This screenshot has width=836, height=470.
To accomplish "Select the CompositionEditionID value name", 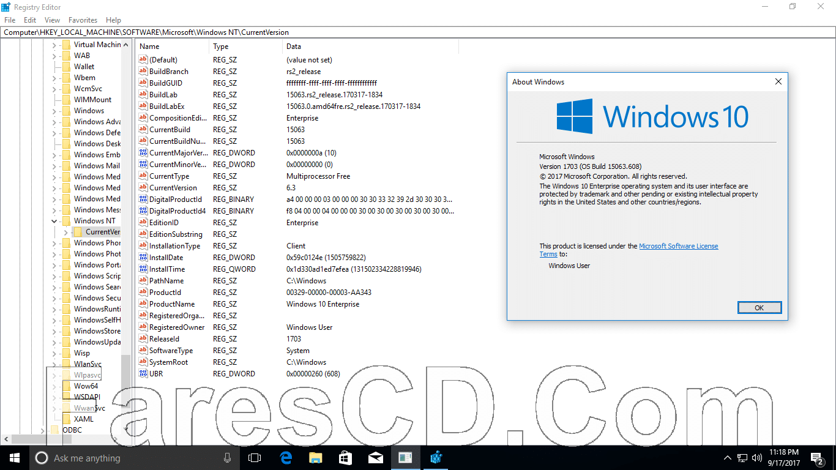I will (x=178, y=118).
